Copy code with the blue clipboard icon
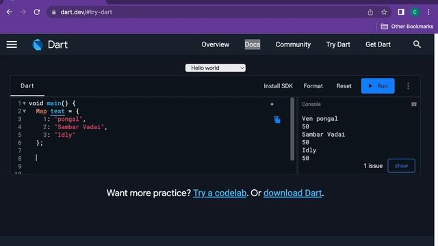The height and width of the screenshot is (246, 438). [x=276, y=120]
